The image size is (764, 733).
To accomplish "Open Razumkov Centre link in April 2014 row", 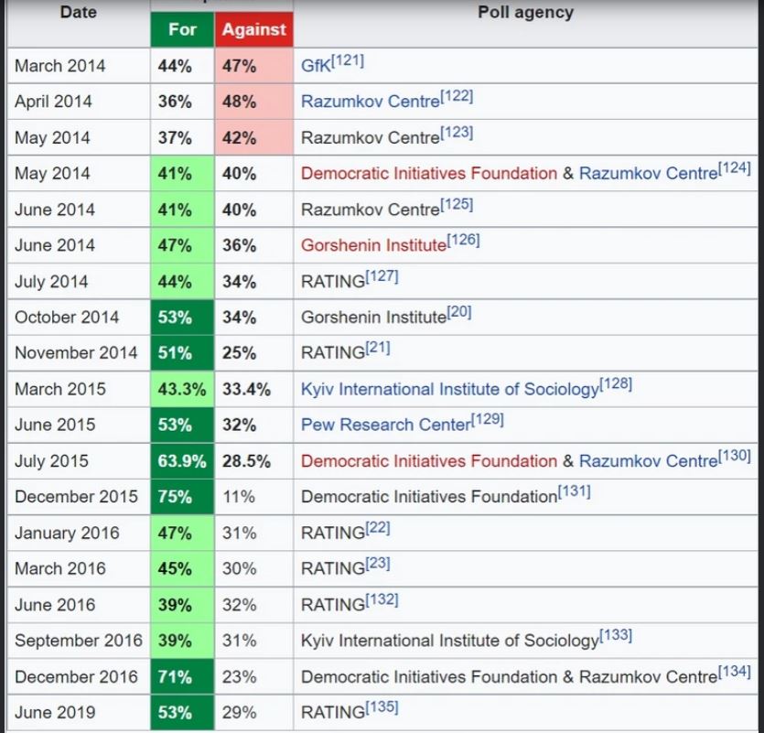I will click(371, 102).
